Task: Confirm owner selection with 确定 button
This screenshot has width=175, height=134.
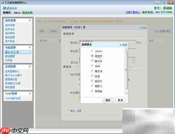Action: [x=108, y=100]
